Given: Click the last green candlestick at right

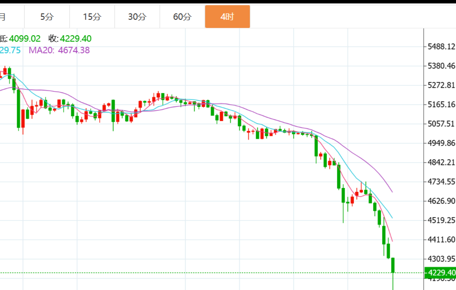Looking at the screenshot, I should [393, 265].
